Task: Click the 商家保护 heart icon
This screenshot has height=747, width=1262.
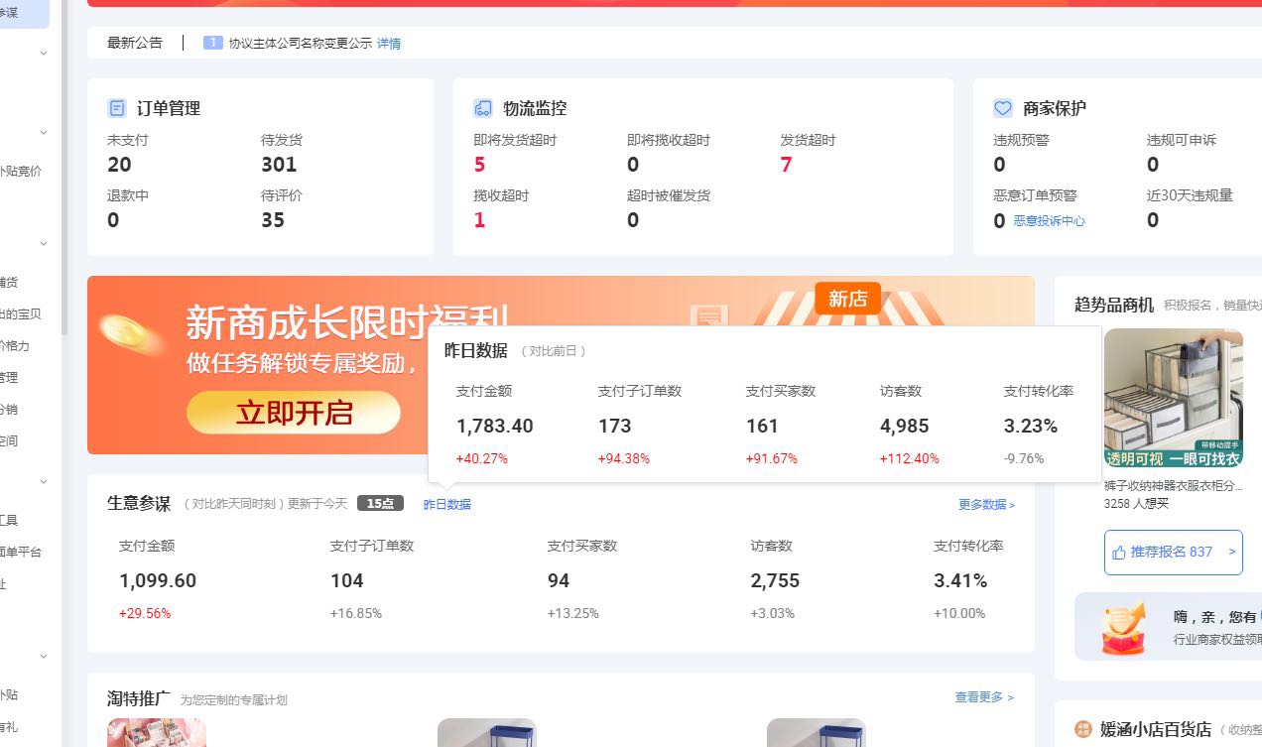Action: pos(1003,108)
